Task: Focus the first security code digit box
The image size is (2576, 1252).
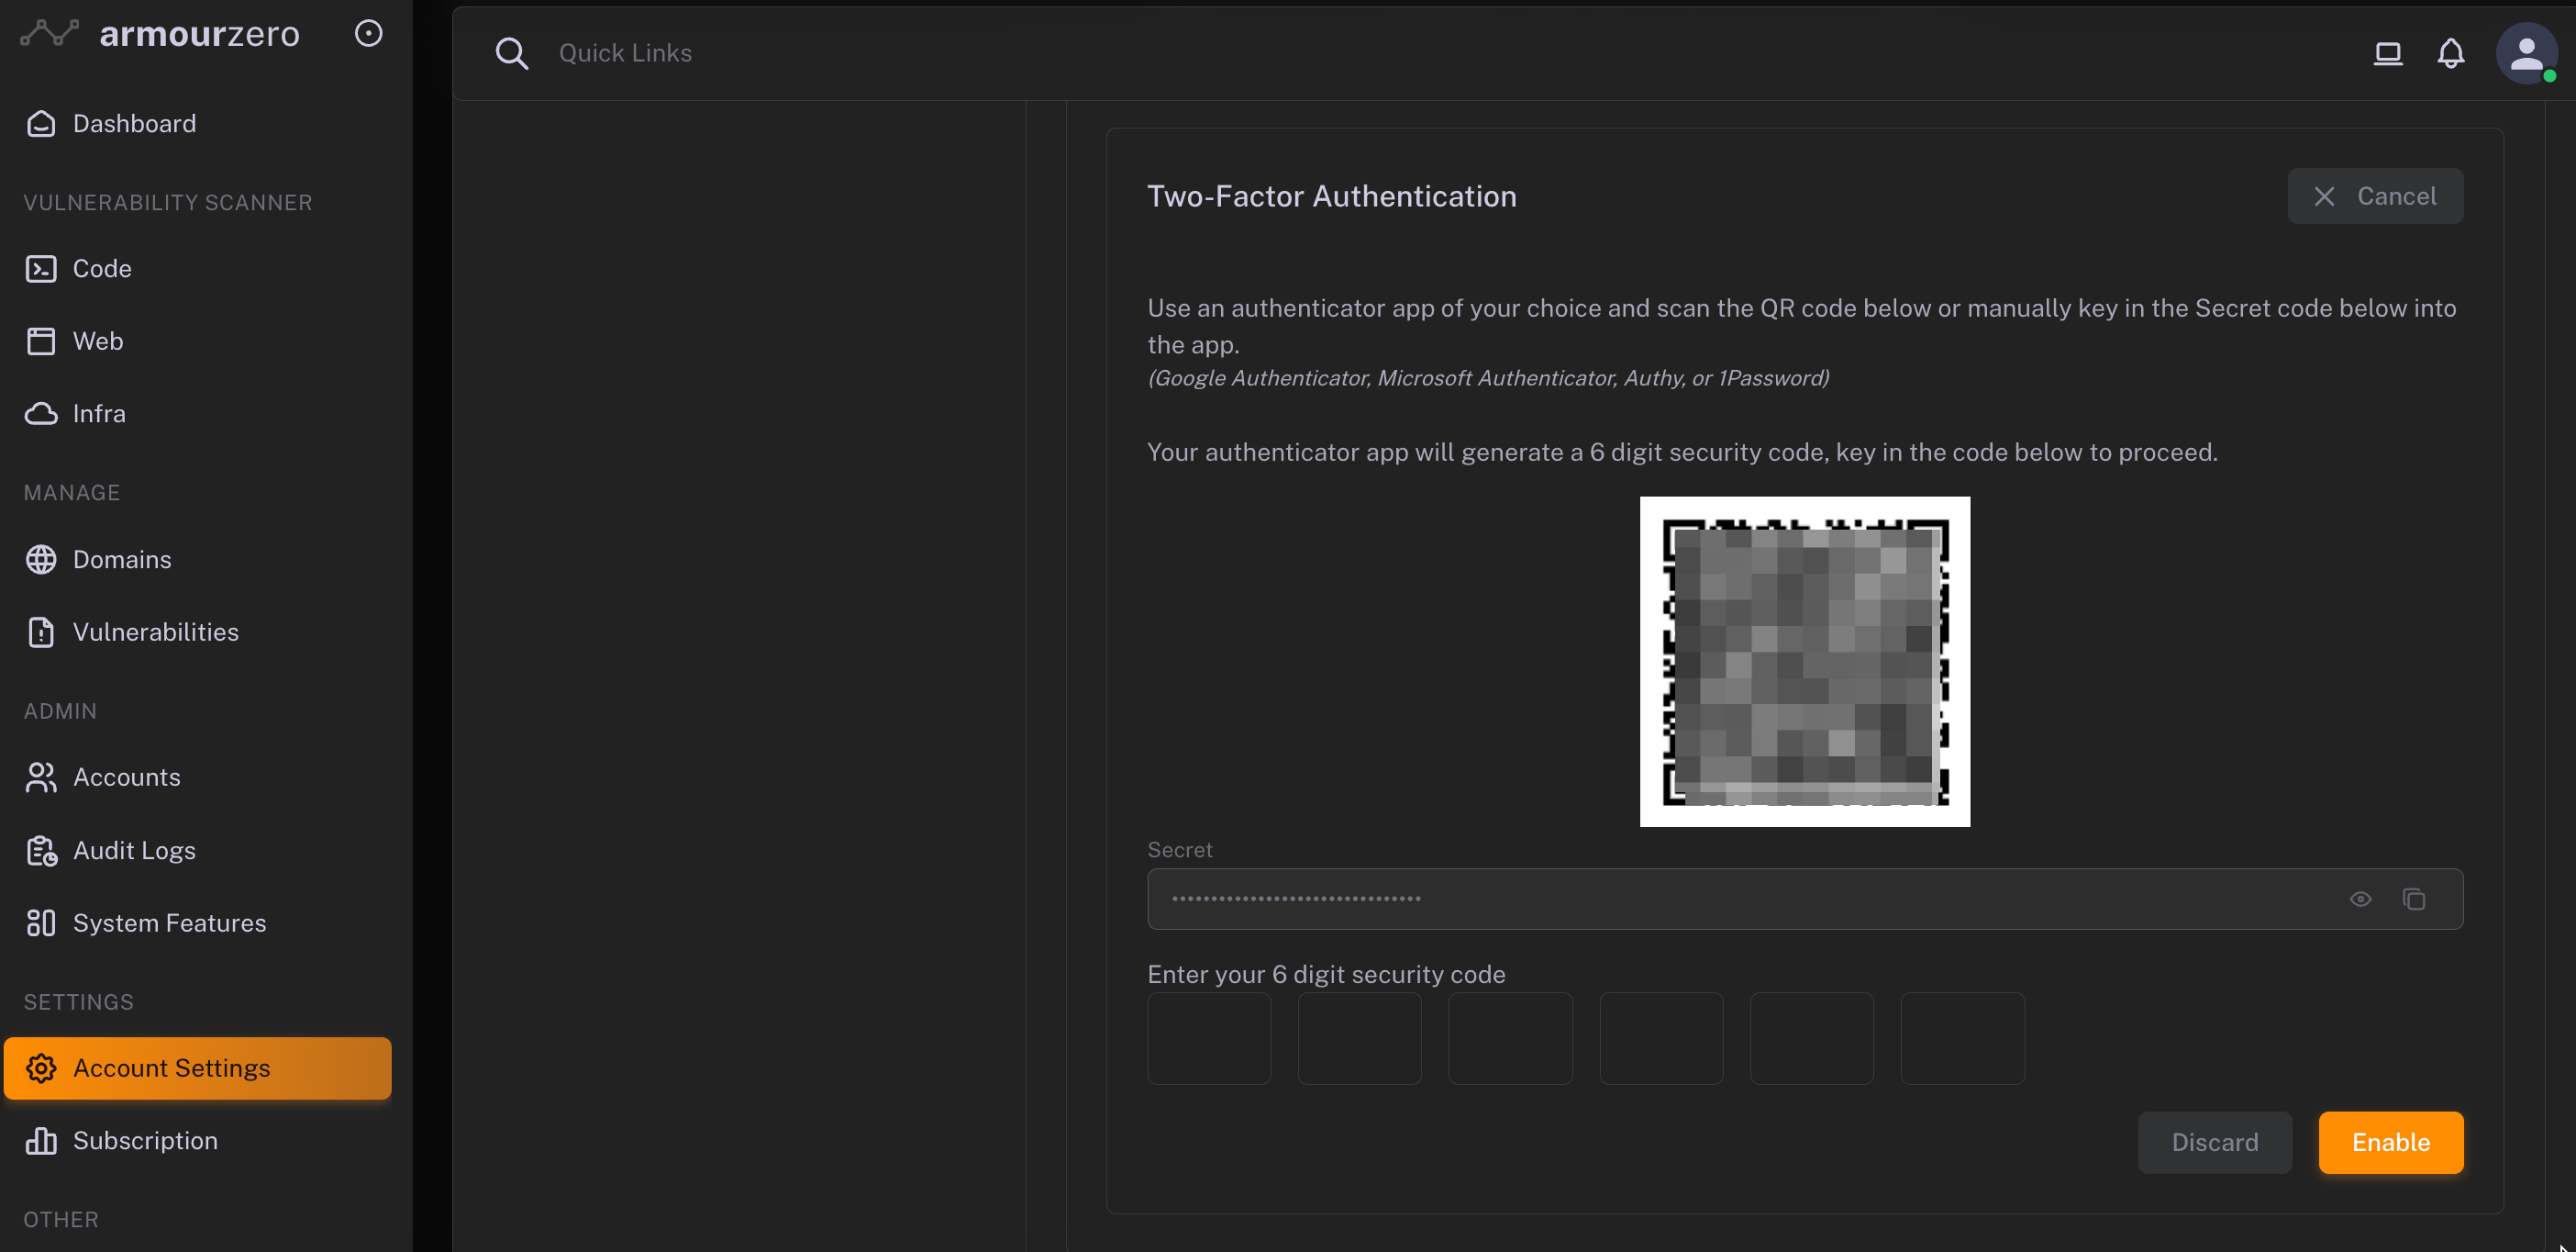Action: coord(1209,1038)
